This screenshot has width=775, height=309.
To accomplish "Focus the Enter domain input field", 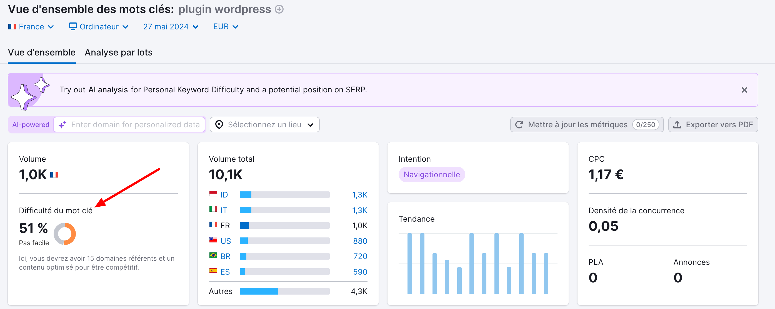I will tap(129, 125).
